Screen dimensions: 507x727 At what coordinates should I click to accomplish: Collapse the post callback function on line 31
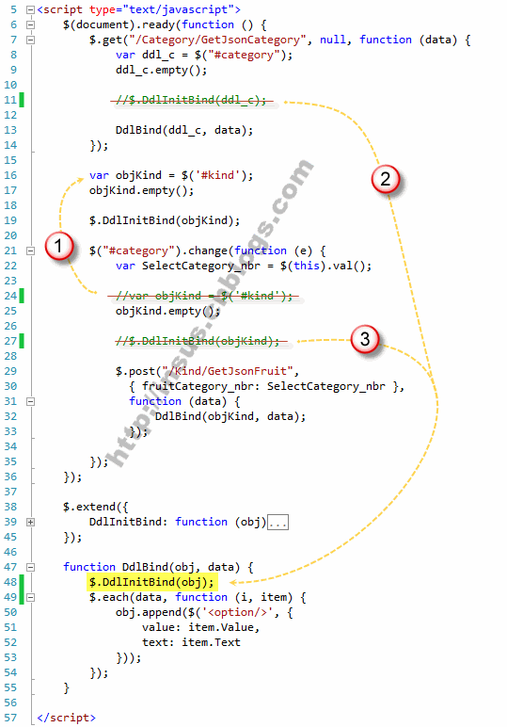(x=30, y=401)
